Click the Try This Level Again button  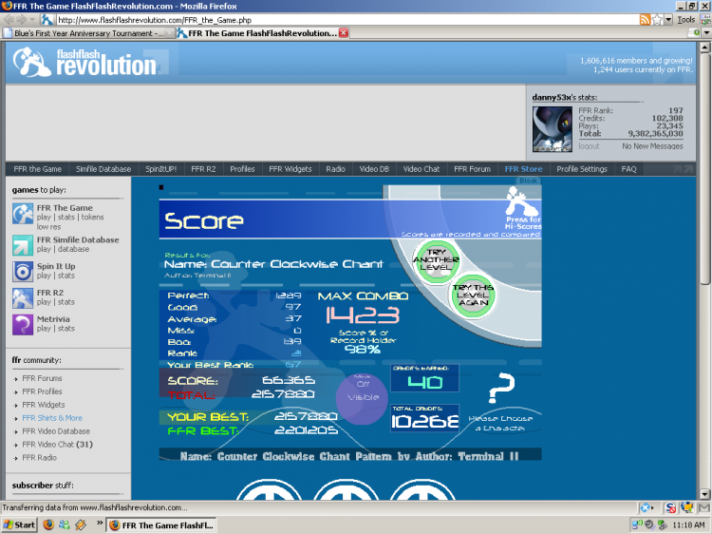(473, 295)
